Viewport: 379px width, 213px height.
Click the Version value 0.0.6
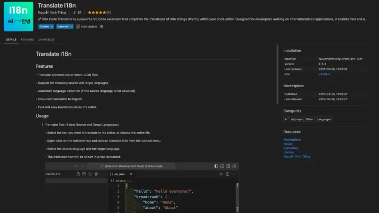322,64
